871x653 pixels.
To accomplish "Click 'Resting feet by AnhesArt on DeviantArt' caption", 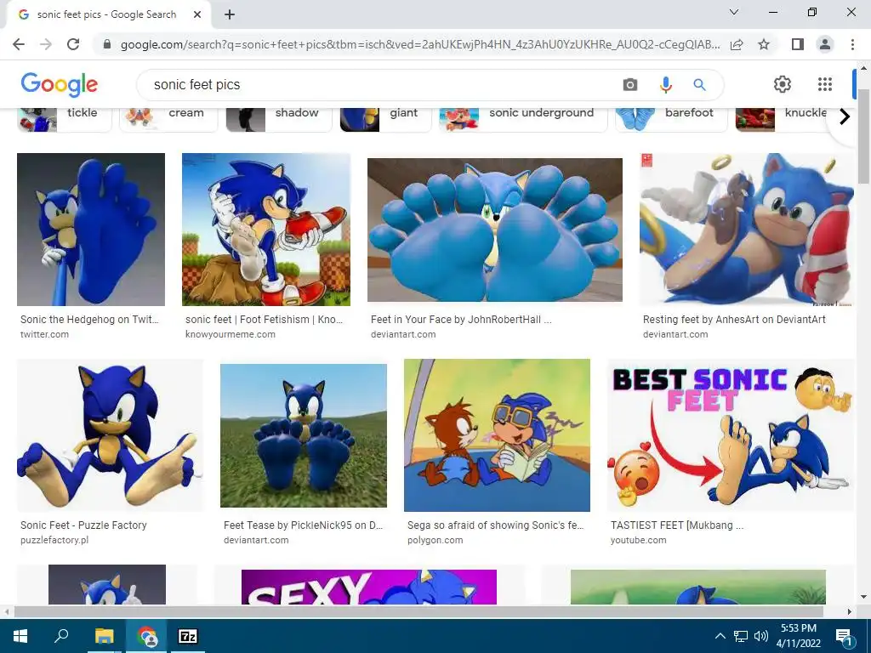I will (x=734, y=320).
